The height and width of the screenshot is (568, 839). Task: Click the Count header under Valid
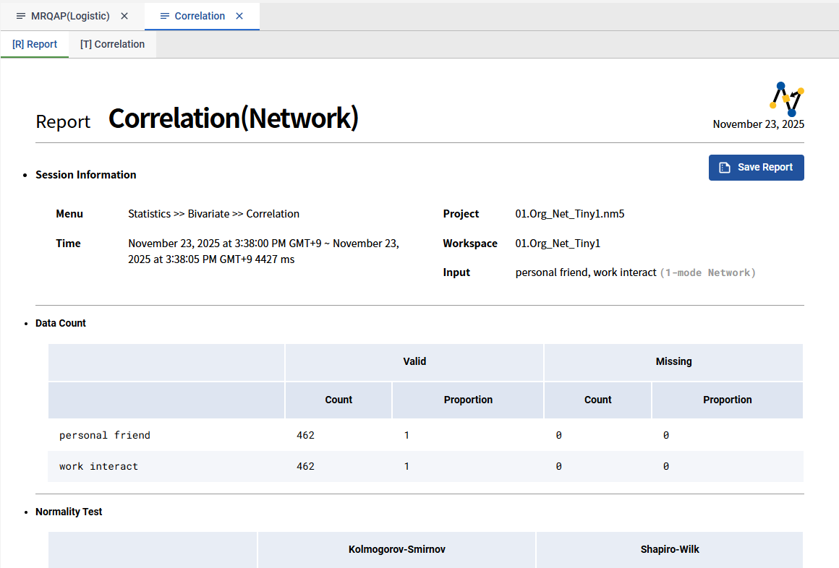pos(338,400)
